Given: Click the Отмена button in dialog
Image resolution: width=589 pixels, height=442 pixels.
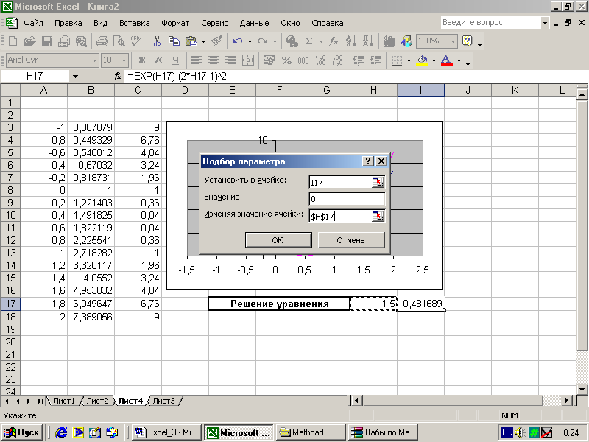Looking at the screenshot, I should point(350,240).
